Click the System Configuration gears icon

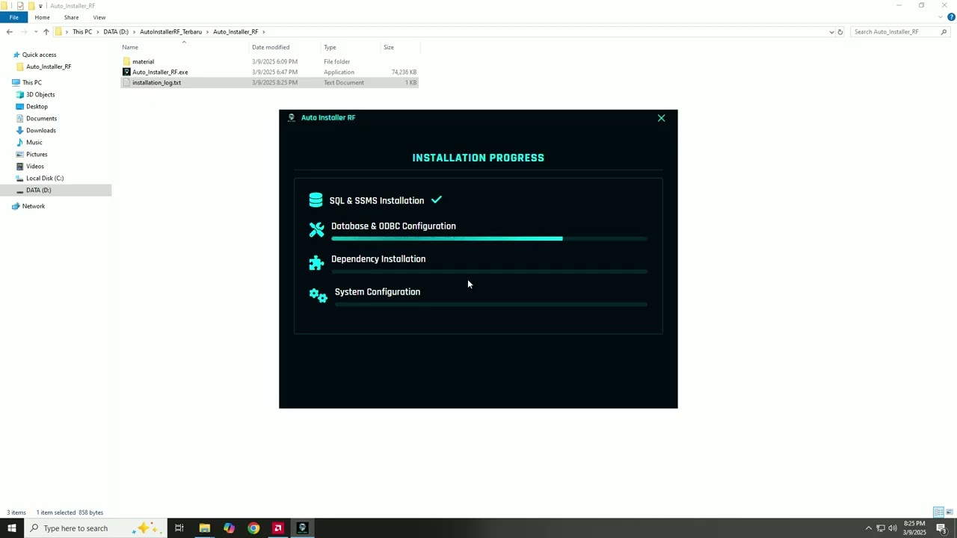pyautogui.click(x=318, y=296)
